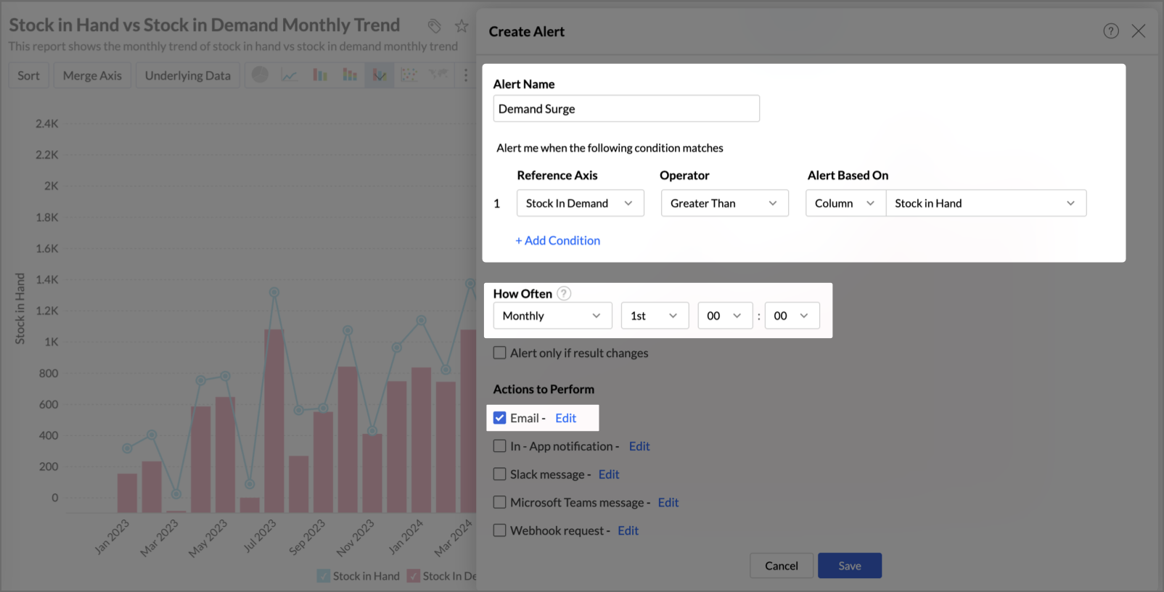Screen dimensions: 1164x592
Task: Open the Reference Axis dropdown
Action: [x=580, y=203]
